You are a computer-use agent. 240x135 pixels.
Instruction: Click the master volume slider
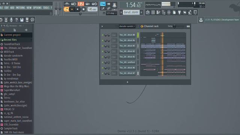(x=56, y=9)
